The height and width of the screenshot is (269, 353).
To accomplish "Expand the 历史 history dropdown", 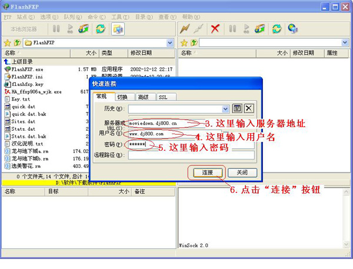I will (225, 108).
